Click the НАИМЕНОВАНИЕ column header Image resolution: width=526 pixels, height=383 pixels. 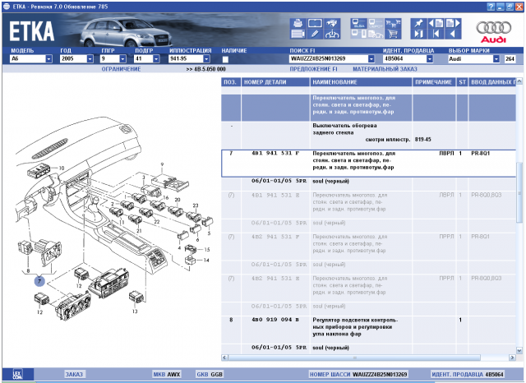coord(361,82)
